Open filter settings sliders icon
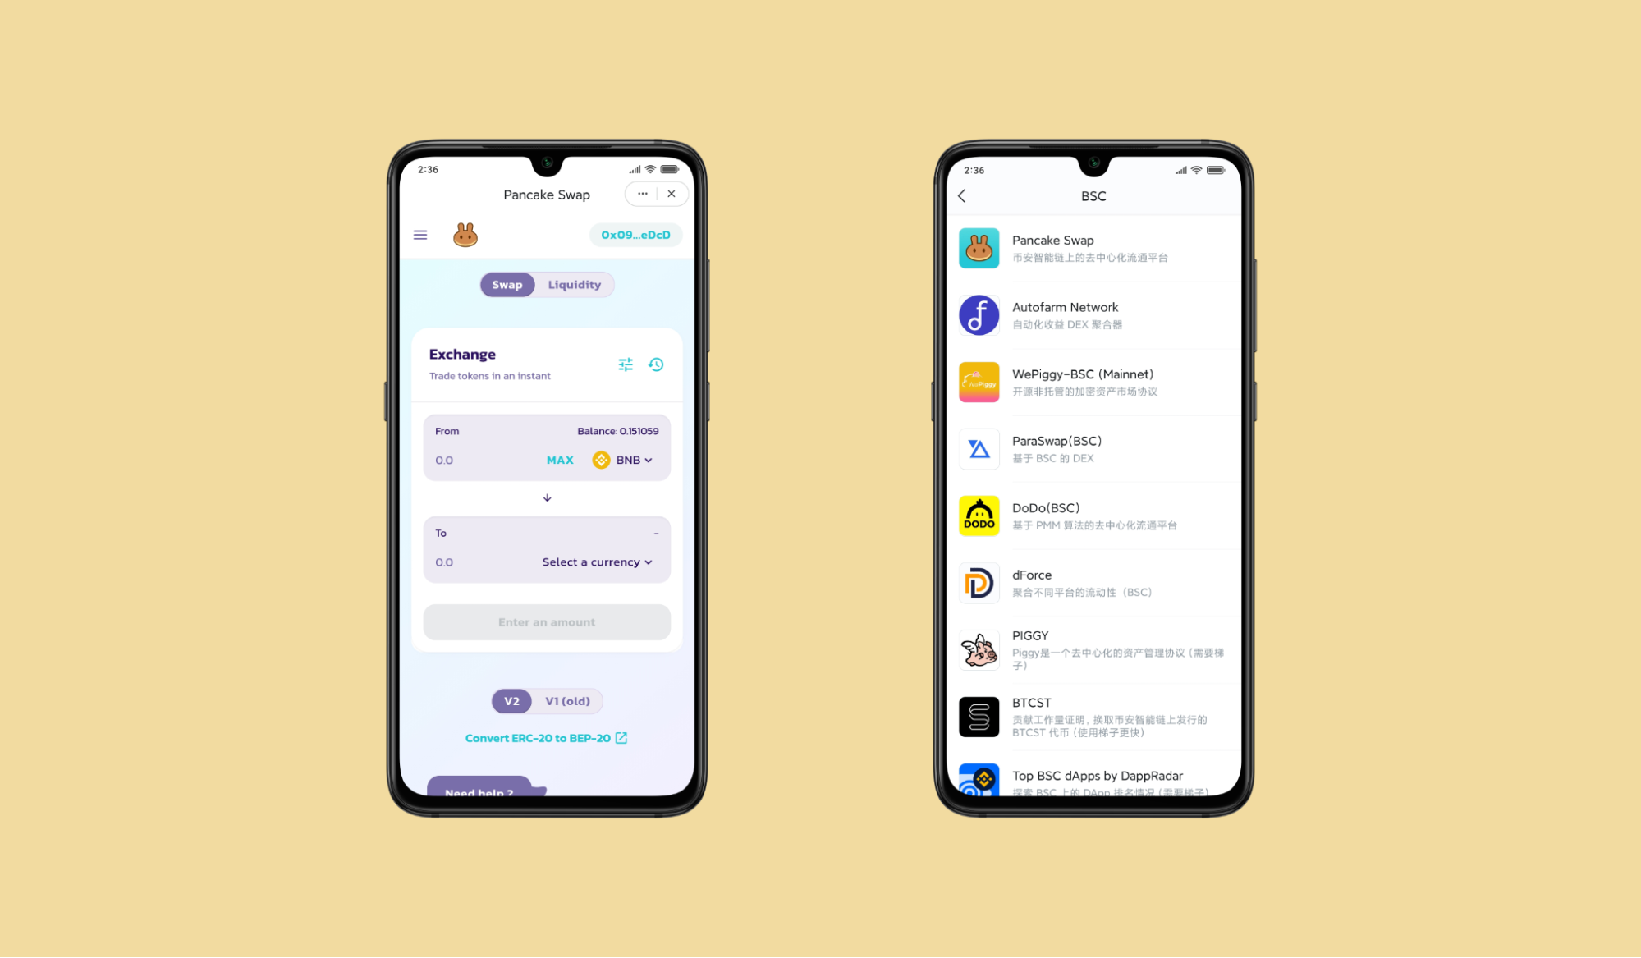The width and height of the screenshot is (1641, 958). (626, 364)
